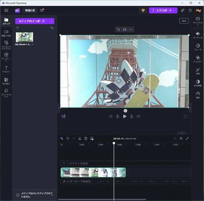204x201 pixels.
Task: Click the 0:02 mark on timeline ruler
Action: pos(82,145)
